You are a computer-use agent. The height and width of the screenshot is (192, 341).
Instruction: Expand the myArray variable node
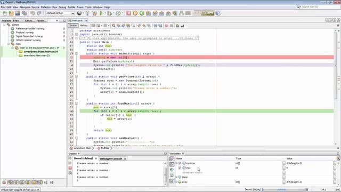point(176,163)
